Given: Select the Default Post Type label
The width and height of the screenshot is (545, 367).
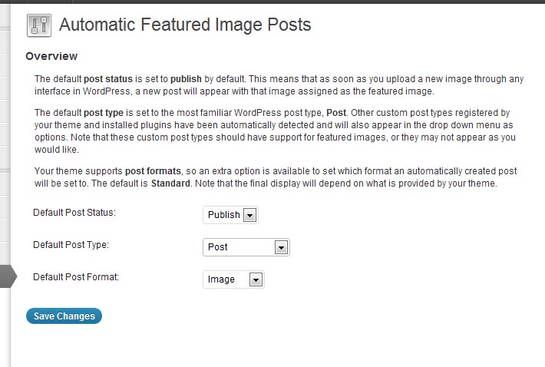Looking at the screenshot, I should pyautogui.click(x=71, y=245).
